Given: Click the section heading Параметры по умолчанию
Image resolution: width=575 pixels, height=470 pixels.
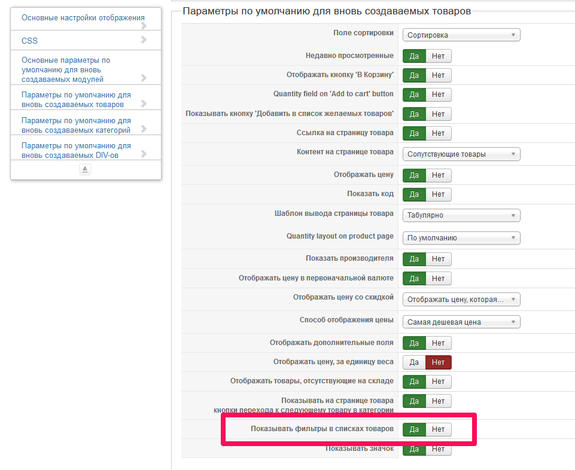Looking at the screenshot, I should coord(326,11).
